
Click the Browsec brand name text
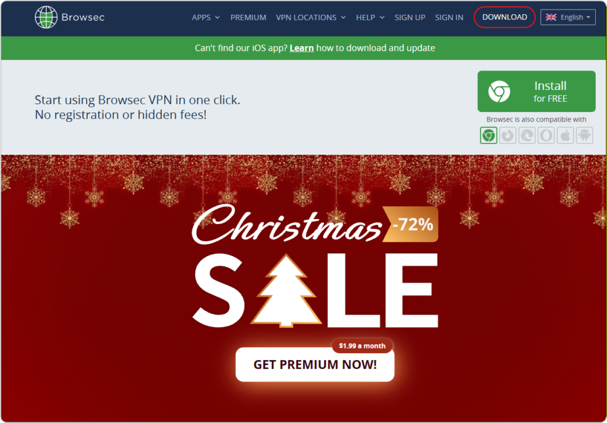pyautogui.click(x=83, y=17)
